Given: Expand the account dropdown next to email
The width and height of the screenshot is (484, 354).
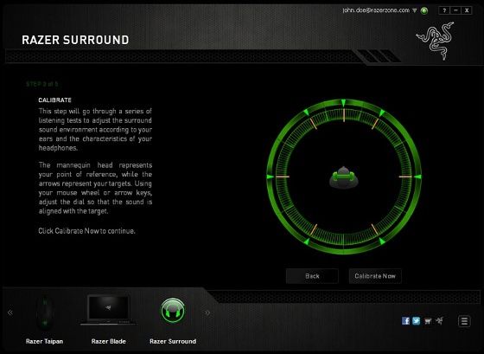Looking at the screenshot, I should pos(415,10).
